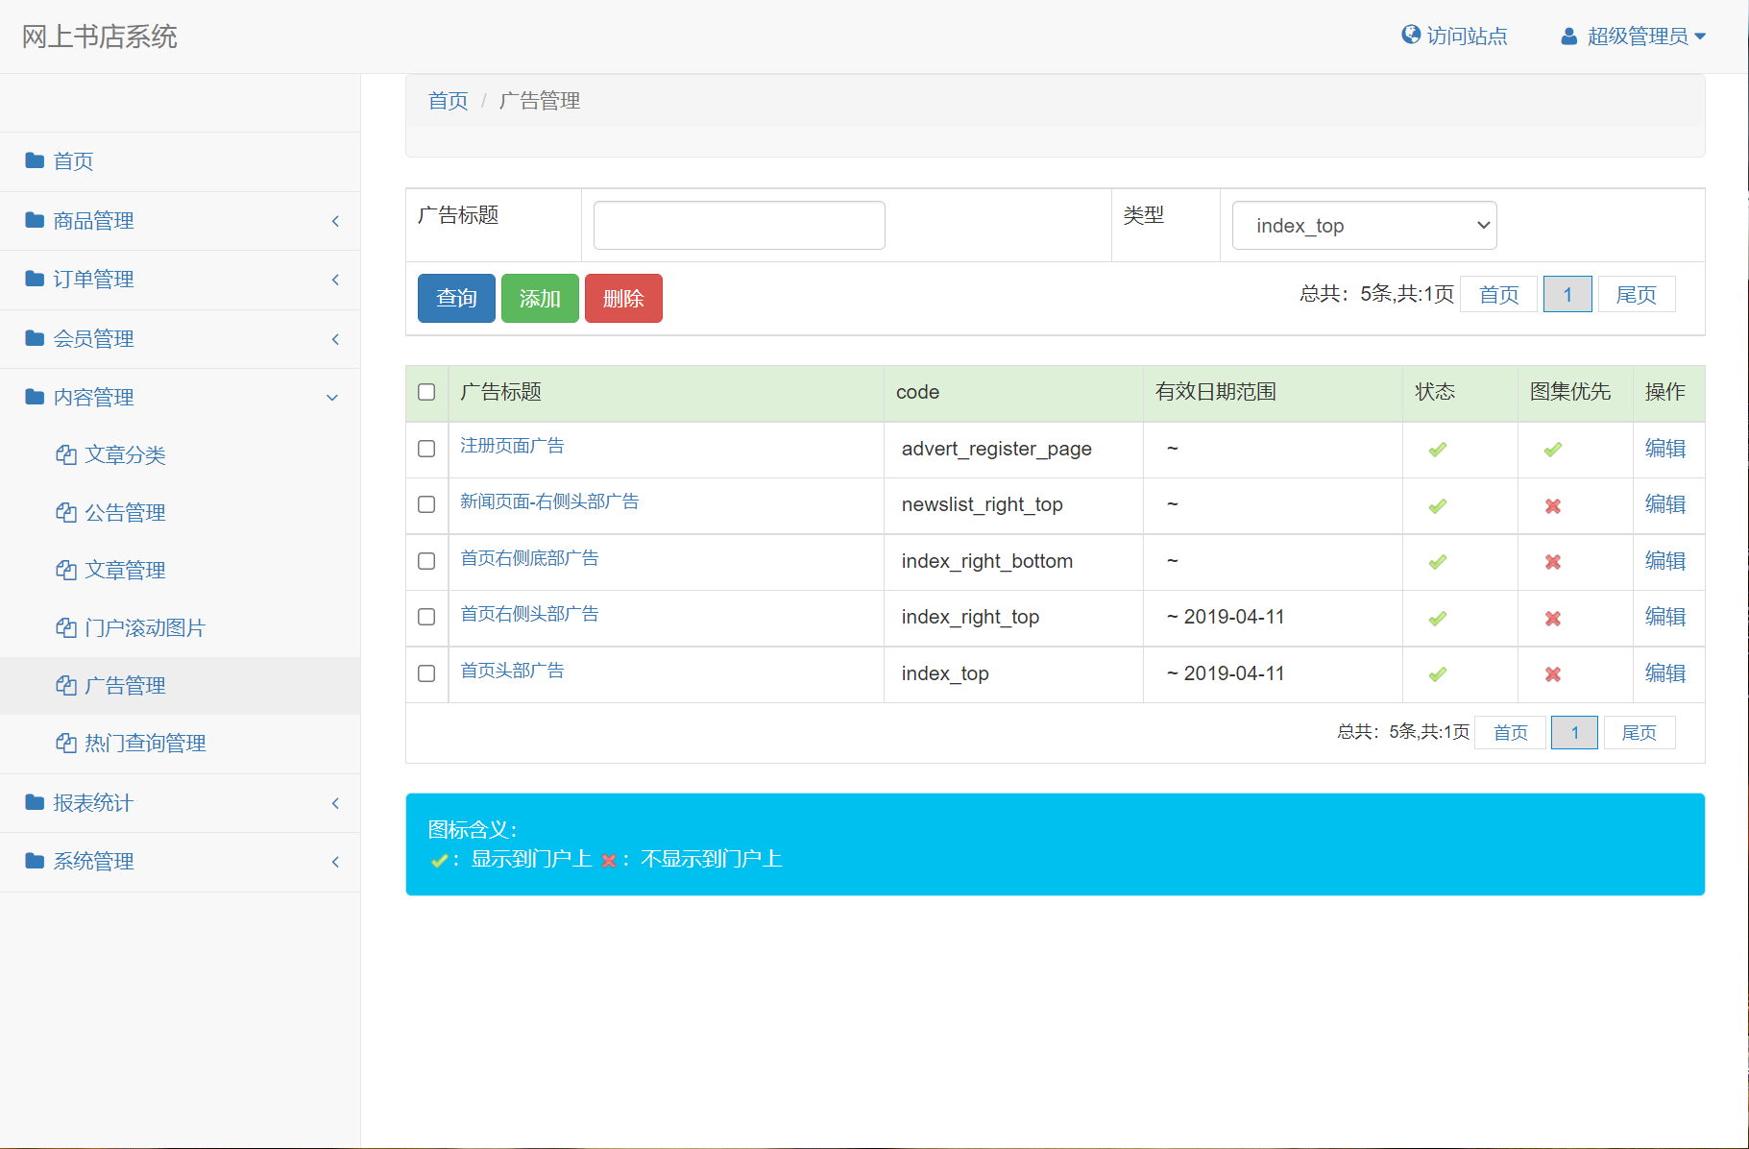Screen dimensions: 1749x1149
Task: Open 热门查询管理 via its icon
Action: (x=66, y=743)
